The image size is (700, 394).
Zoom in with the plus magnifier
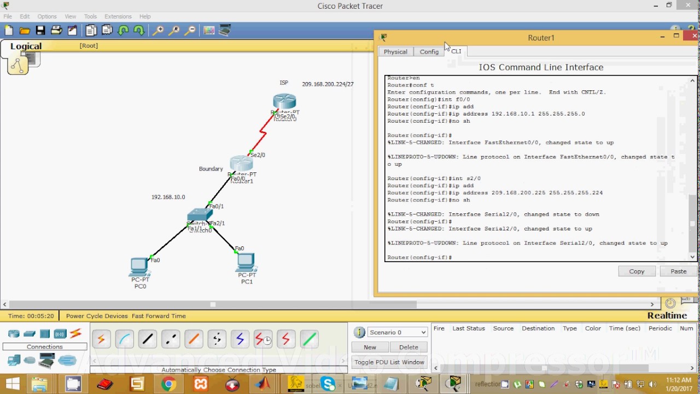click(158, 31)
